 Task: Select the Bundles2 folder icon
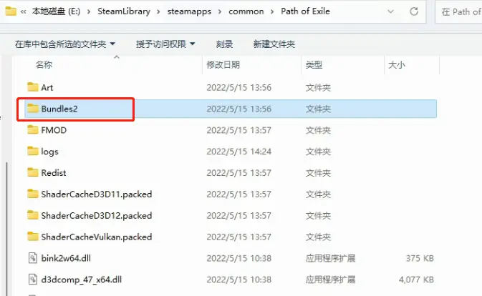(x=32, y=108)
